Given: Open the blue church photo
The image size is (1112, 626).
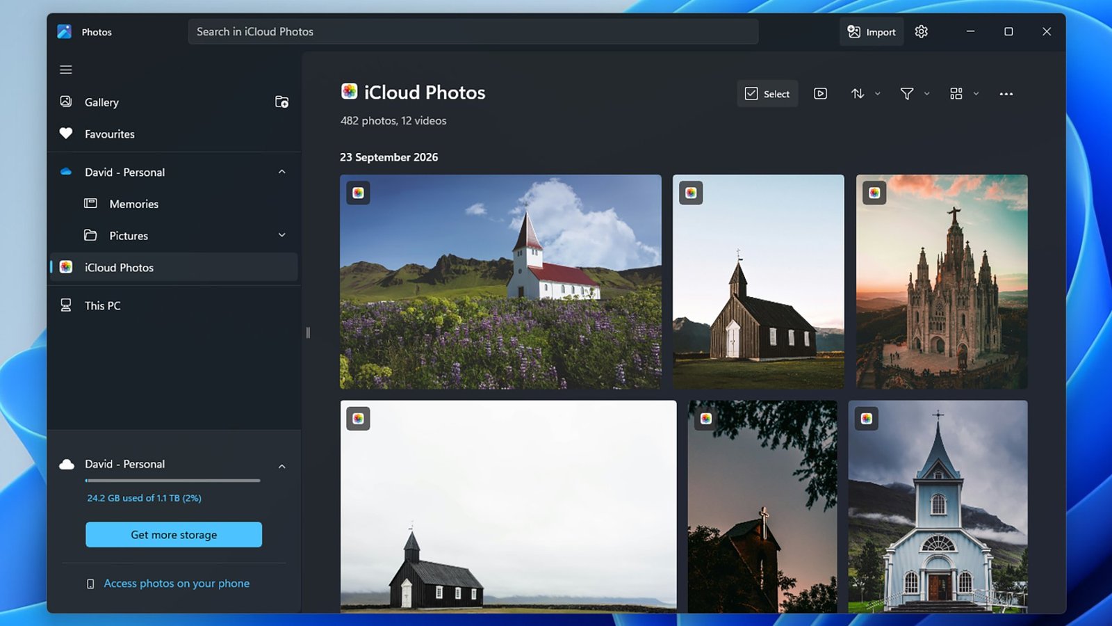Looking at the screenshot, I should pos(938,506).
